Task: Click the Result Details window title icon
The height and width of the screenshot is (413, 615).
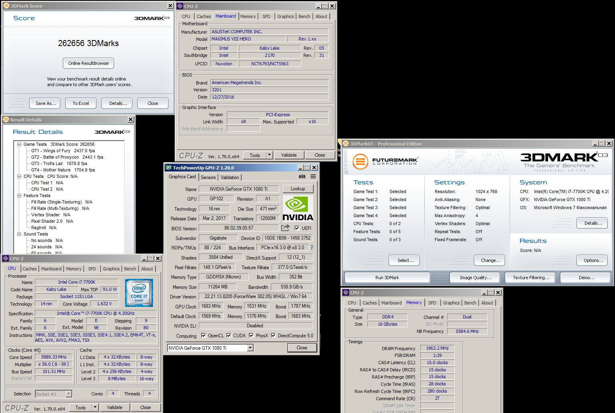Action: (6, 119)
